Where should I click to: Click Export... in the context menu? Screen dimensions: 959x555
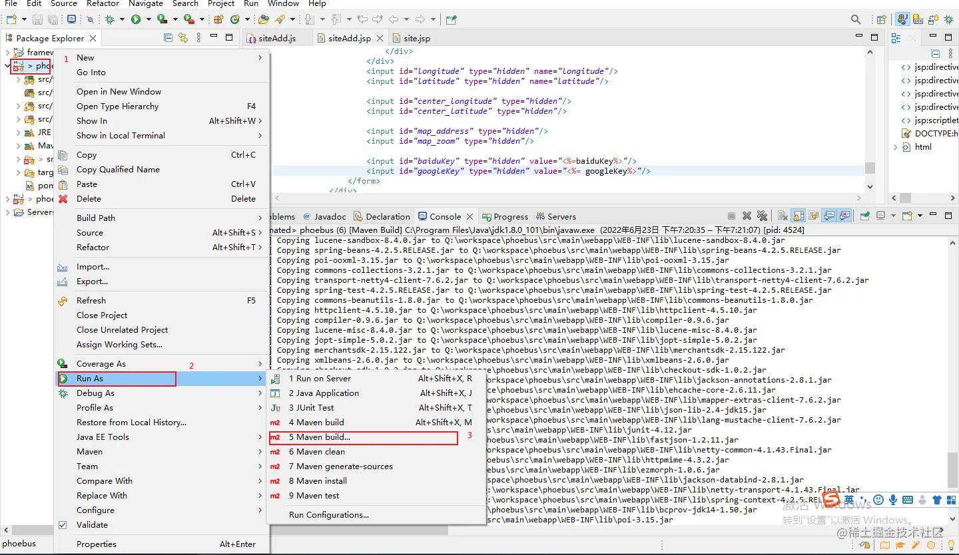(162, 281)
